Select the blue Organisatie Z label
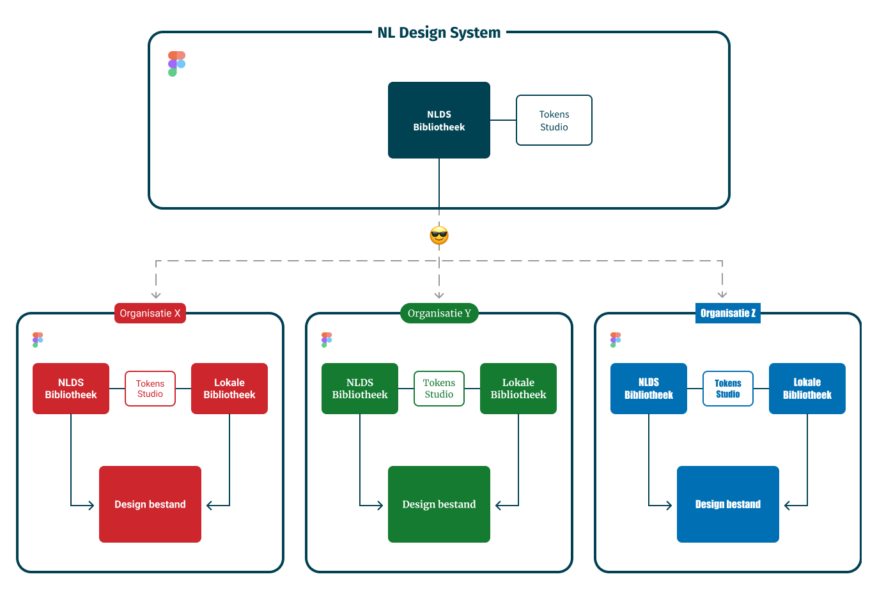 [x=728, y=313]
